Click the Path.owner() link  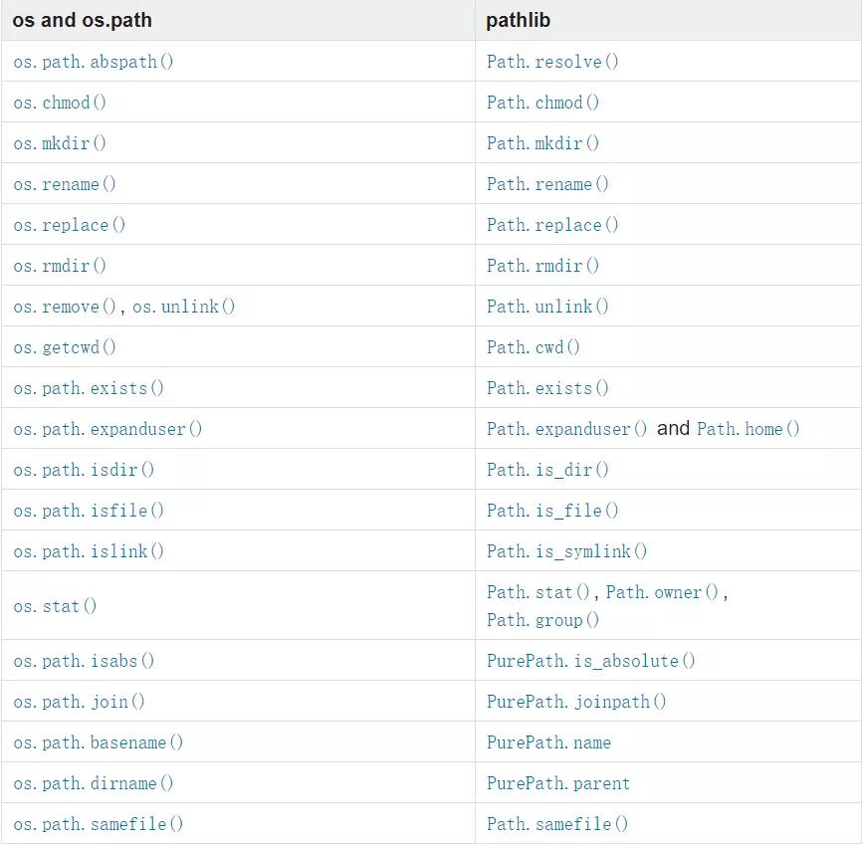coord(662,592)
